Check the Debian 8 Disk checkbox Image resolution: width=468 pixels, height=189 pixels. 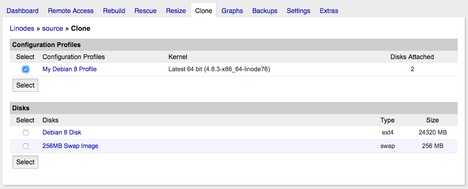[x=26, y=133]
